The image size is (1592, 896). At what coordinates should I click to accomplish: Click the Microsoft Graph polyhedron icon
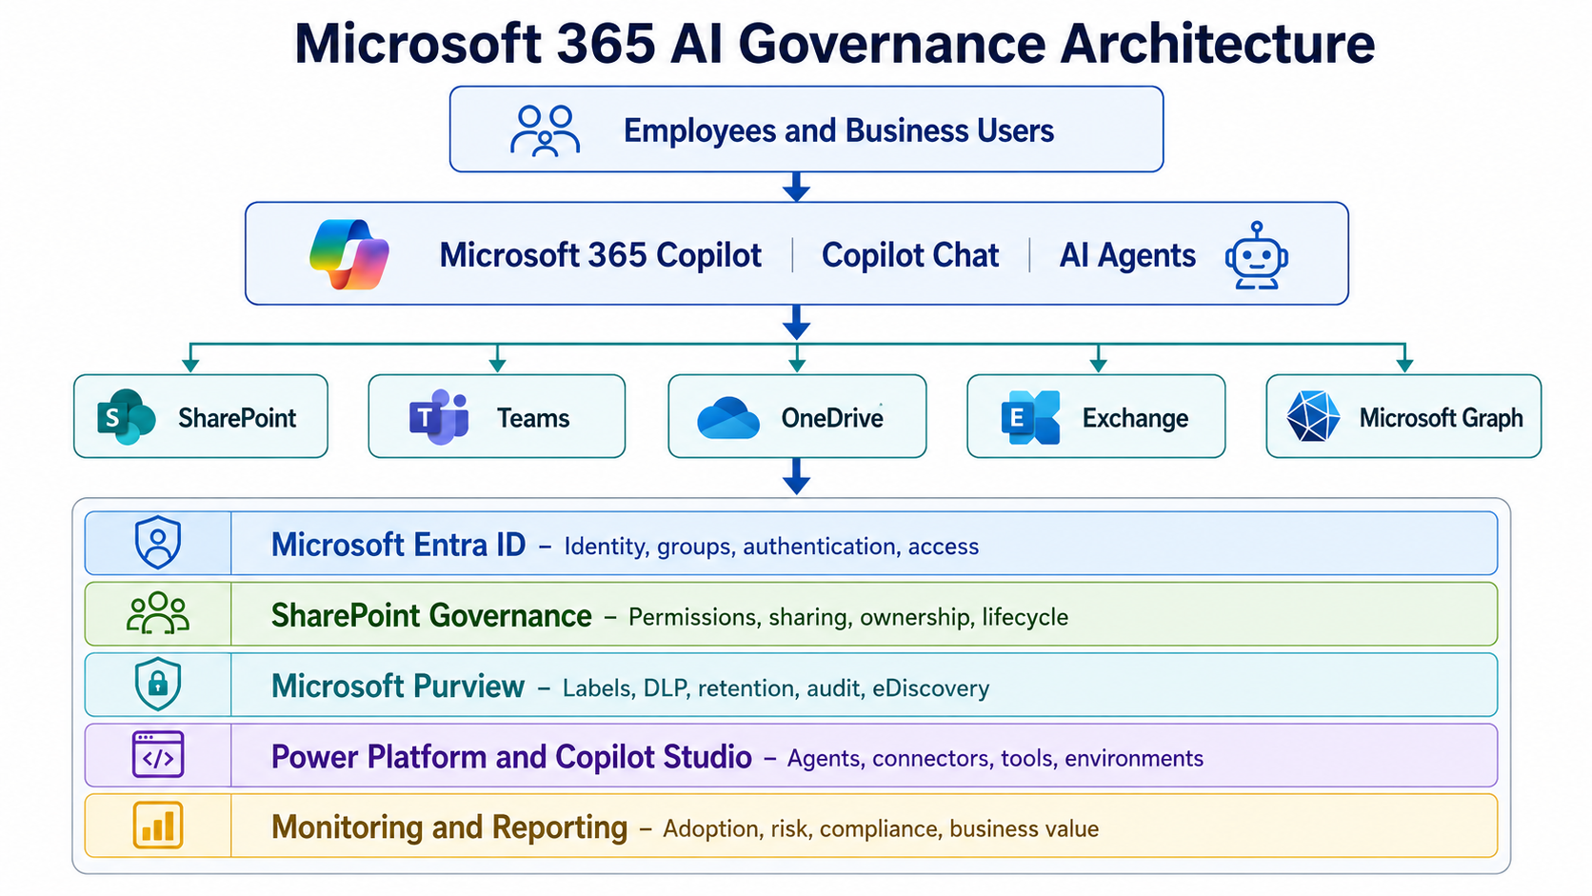click(x=1313, y=416)
